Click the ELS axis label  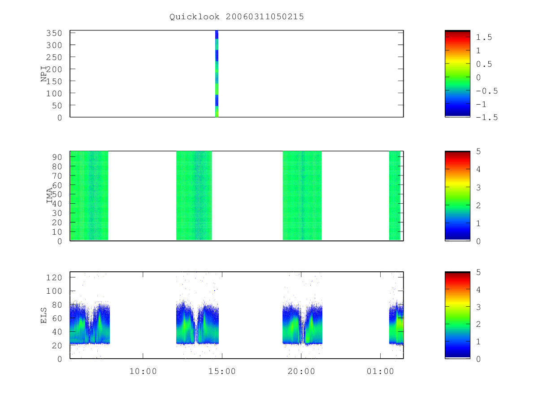click(x=44, y=315)
